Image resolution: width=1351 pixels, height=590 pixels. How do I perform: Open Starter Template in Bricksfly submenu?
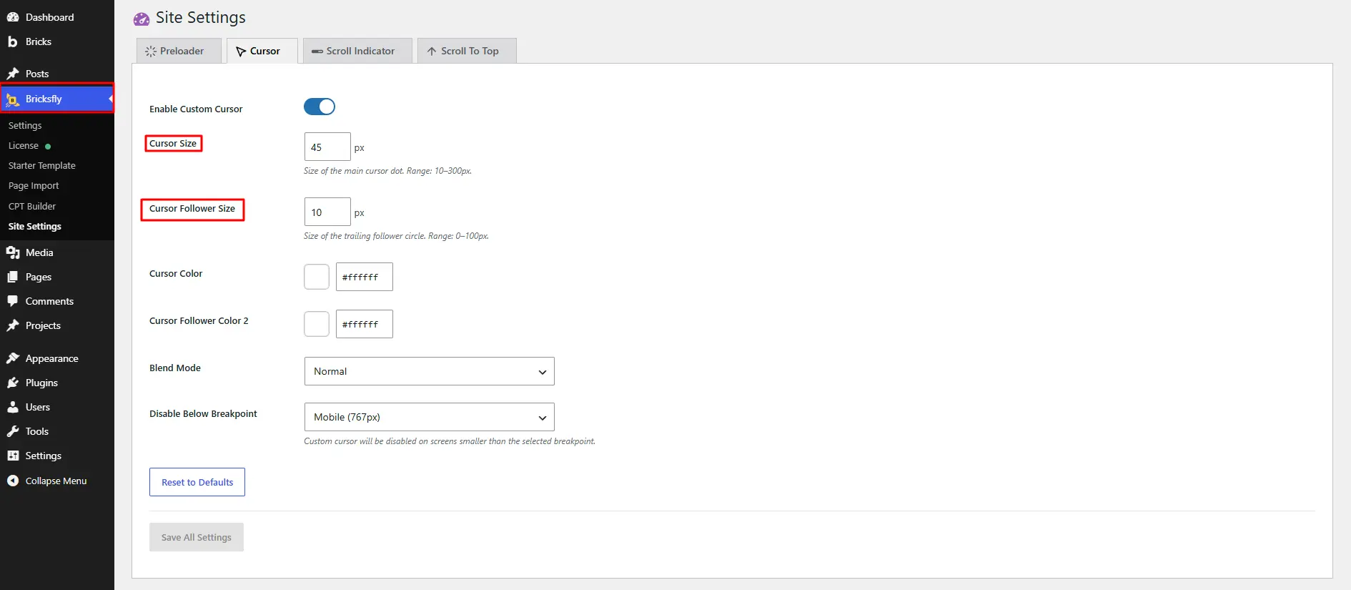(x=42, y=165)
